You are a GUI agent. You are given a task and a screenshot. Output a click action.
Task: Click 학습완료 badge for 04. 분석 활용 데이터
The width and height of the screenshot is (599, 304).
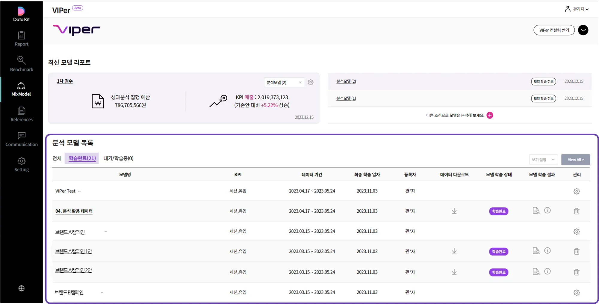point(499,211)
